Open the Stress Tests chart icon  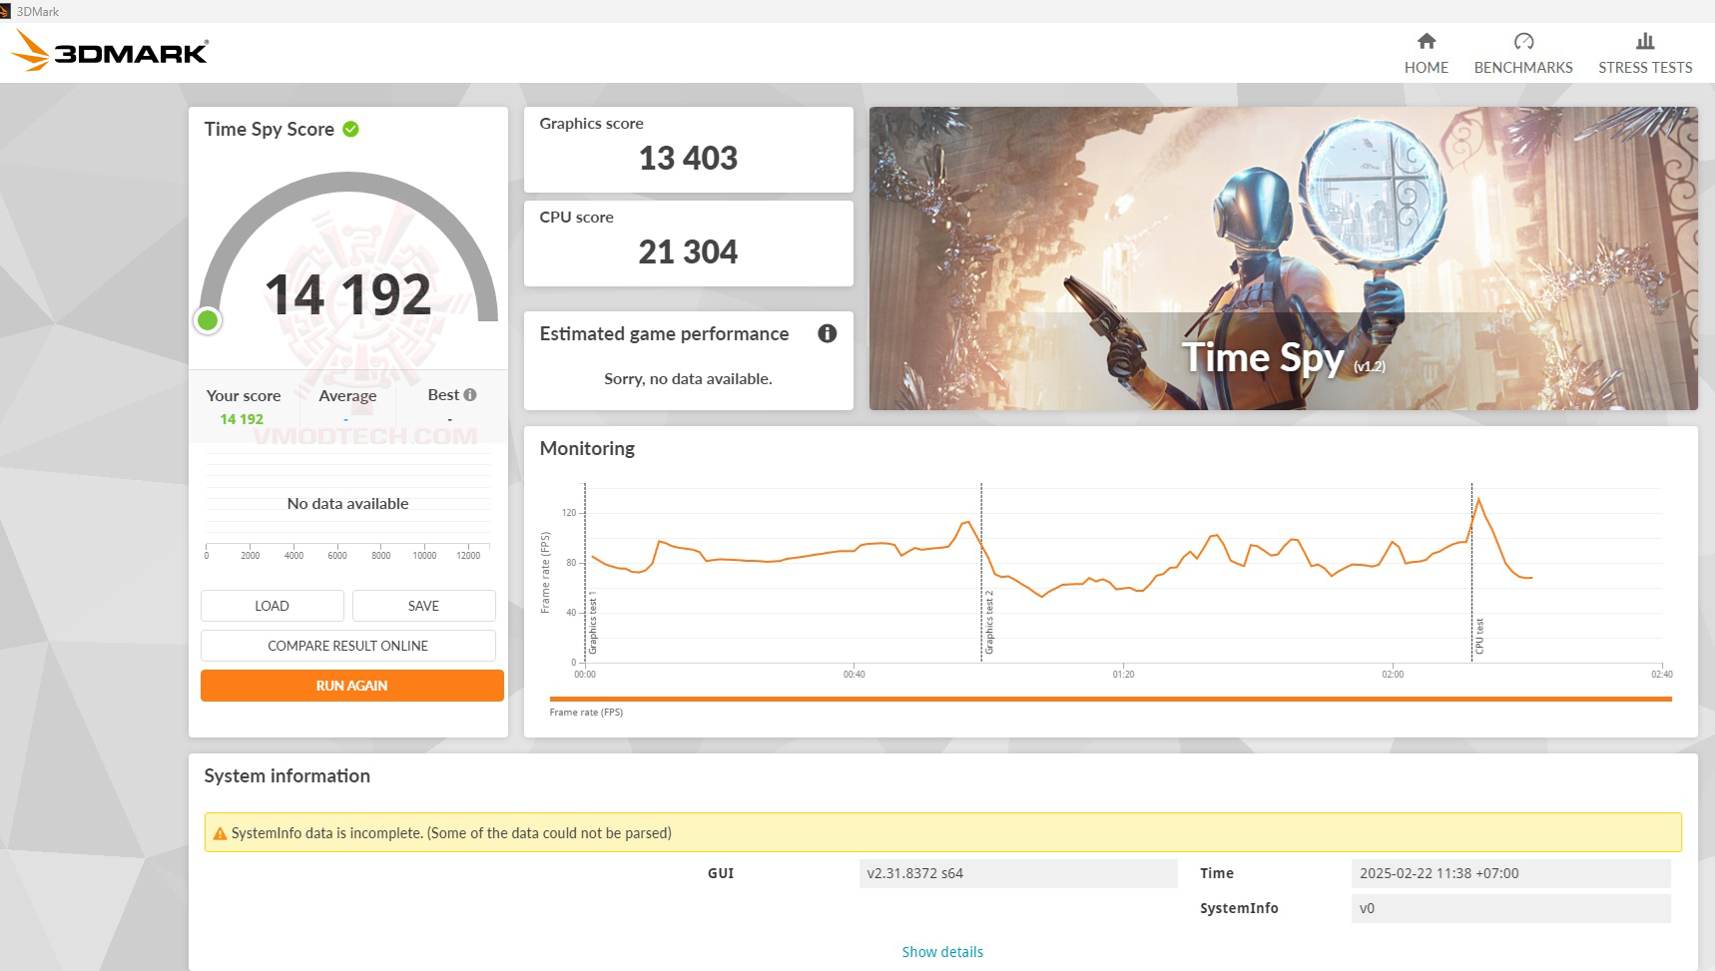pos(1645,41)
